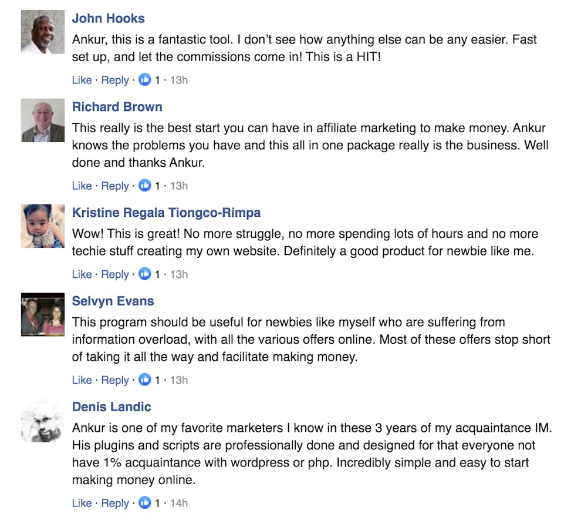Open reactions icon on Kristine's comment

[145, 274]
